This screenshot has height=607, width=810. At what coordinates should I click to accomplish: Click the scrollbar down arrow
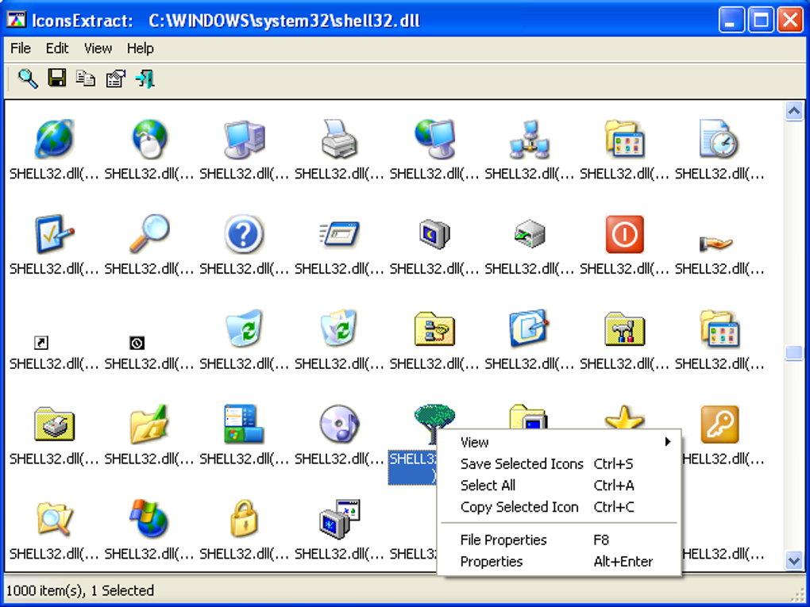pyautogui.click(x=793, y=560)
